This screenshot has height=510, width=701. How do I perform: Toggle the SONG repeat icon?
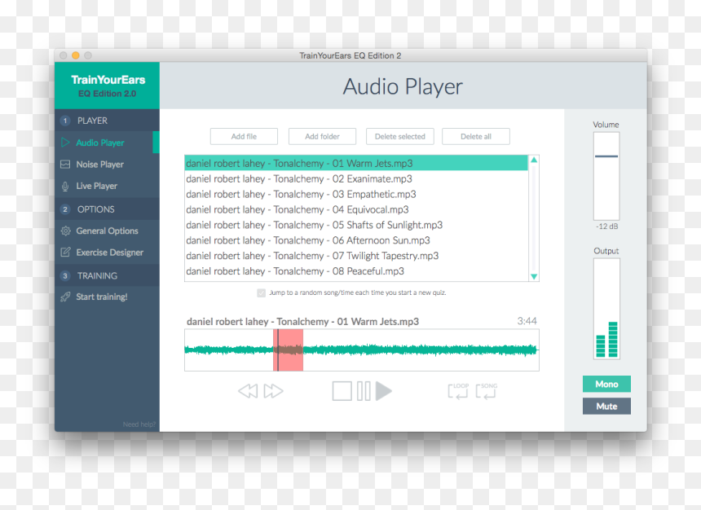[x=487, y=391]
